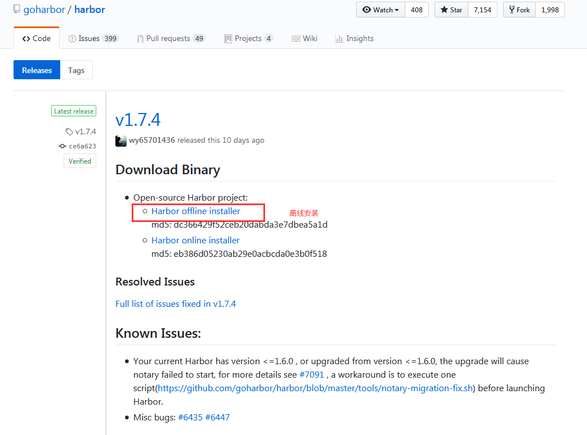Click the Latest release label

click(74, 111)
